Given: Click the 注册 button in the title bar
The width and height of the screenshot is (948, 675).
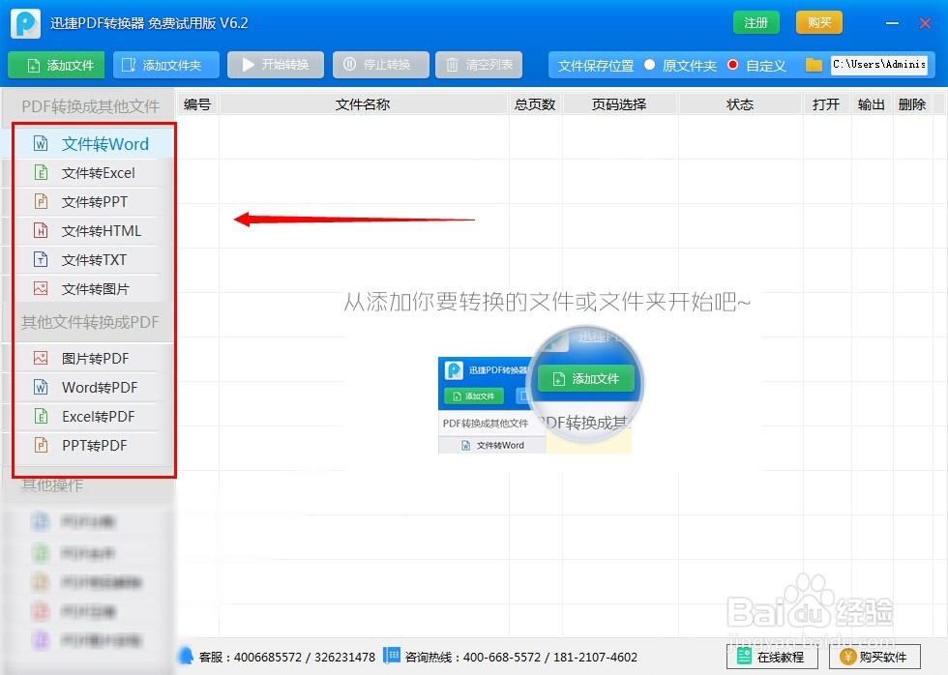Looking at the screenshot, I should point(755,21).
